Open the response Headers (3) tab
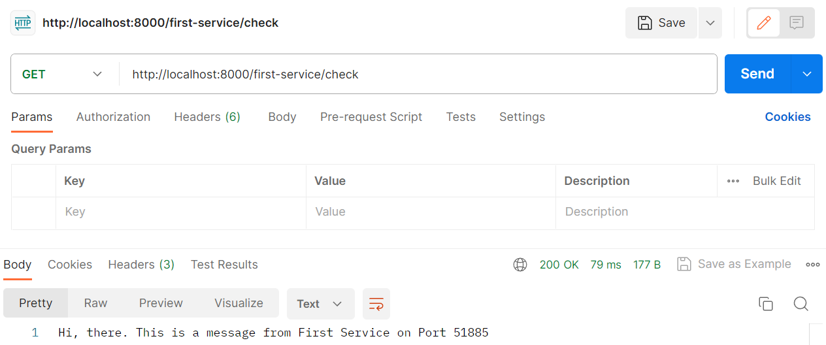The image size is (826, 345). [141, 265]
